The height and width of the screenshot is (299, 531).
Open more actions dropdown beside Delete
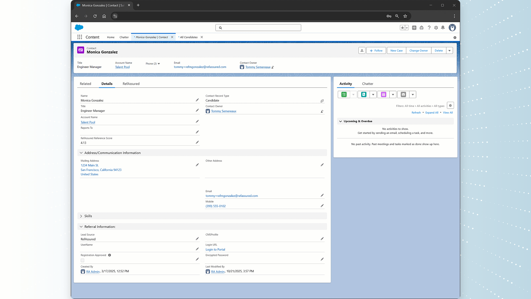[x=449, y=51]
